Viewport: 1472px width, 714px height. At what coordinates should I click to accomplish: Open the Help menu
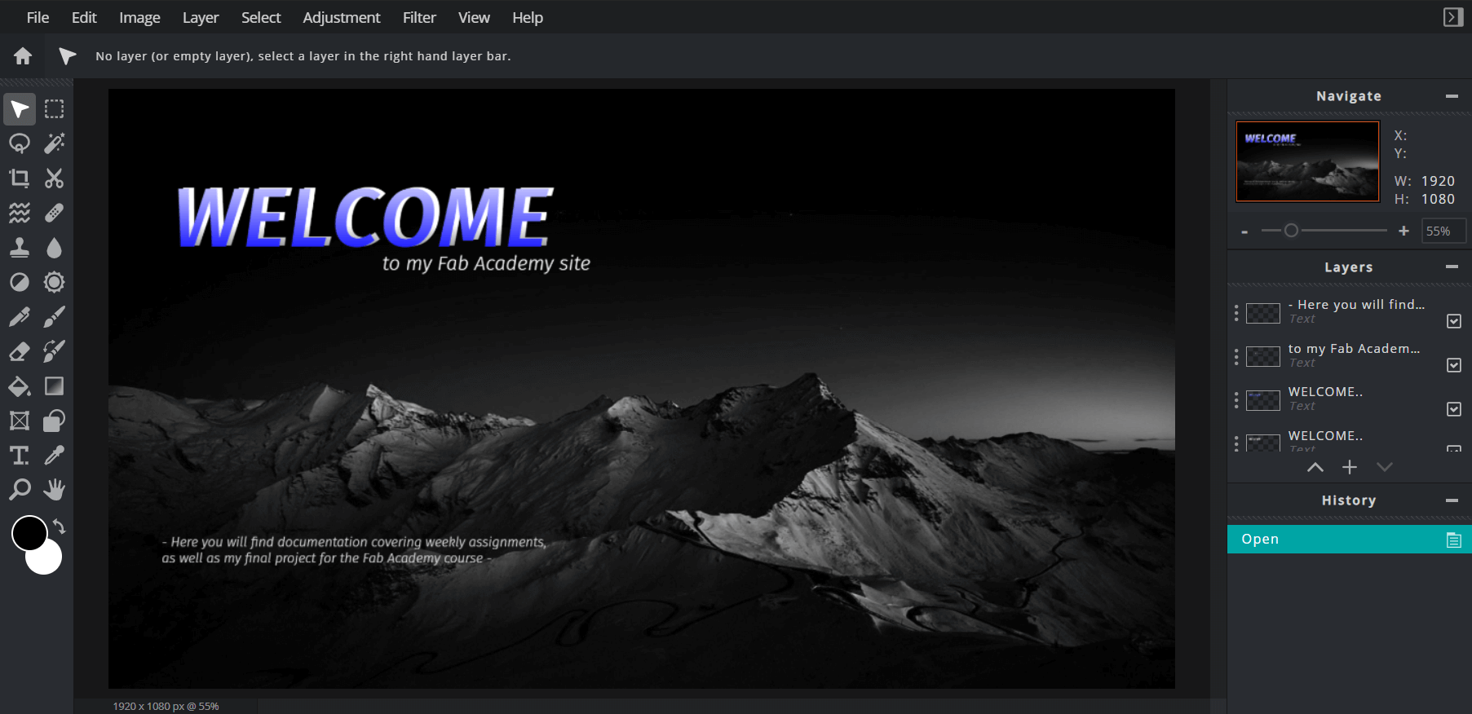click(x=528, y=17)
